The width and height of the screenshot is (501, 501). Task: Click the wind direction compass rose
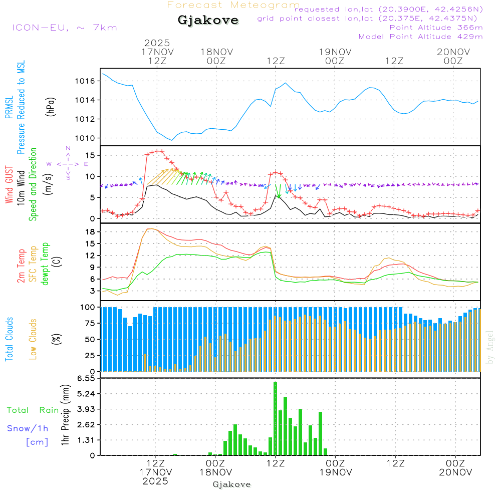tap(68, 163)
